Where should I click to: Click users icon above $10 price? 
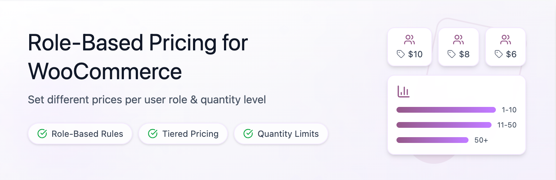[x=409, y=39]
